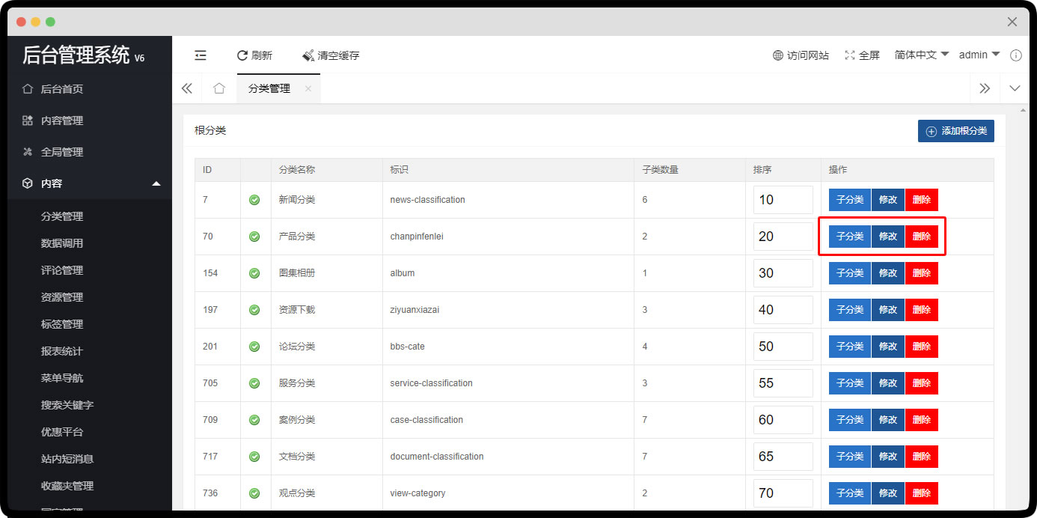Click the double-left arrow beside the tabs

[x=186, y=88]
